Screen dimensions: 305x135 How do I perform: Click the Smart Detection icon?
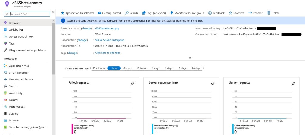coord(5,72)
